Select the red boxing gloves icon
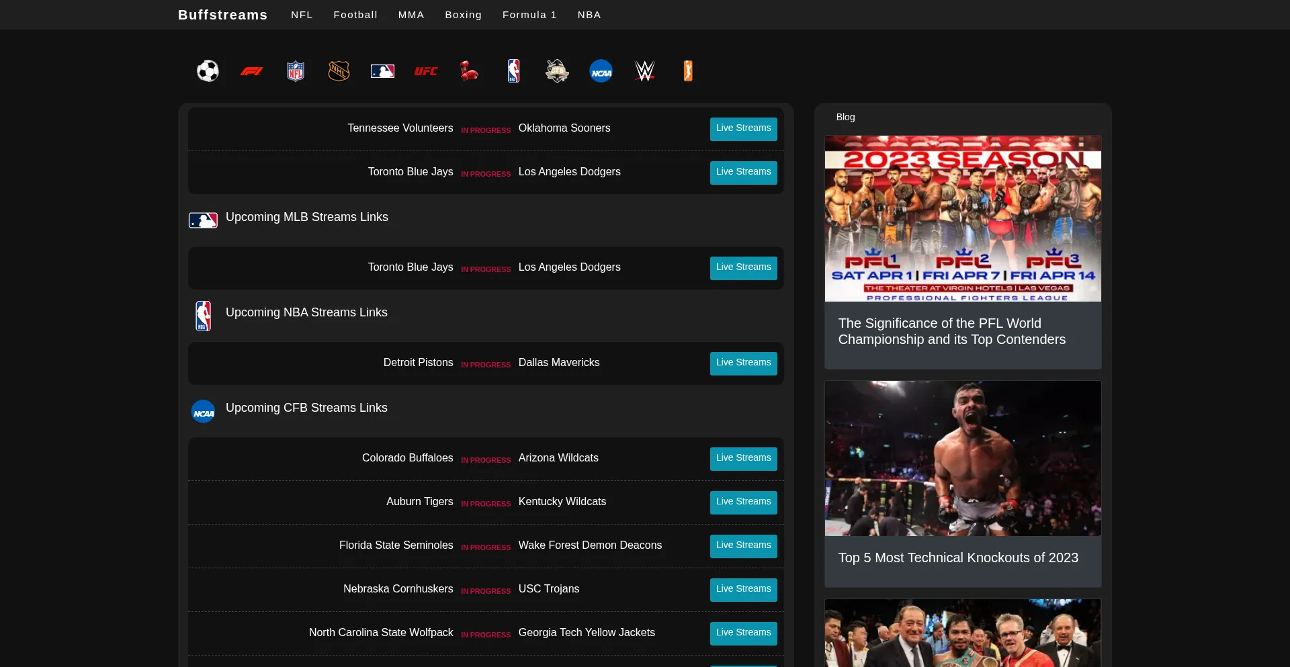1290x667 pixels. (470, 71)
